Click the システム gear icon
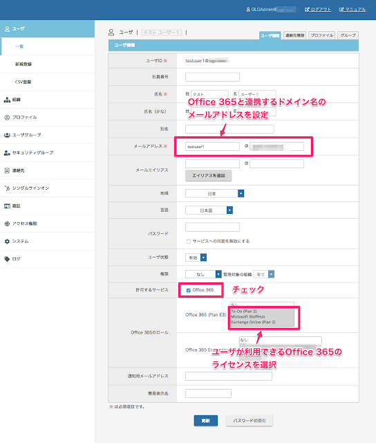 coord(7,242)
